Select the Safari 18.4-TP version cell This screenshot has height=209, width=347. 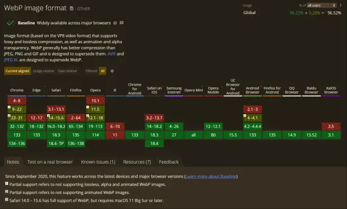click(56, 143)
